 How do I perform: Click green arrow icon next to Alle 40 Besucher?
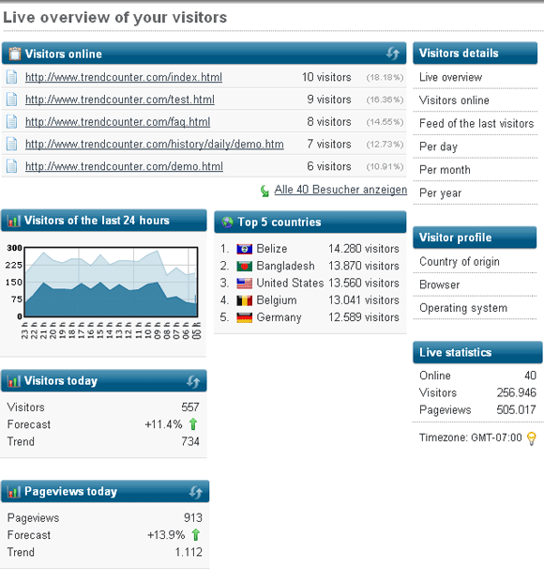pos(264,191)
